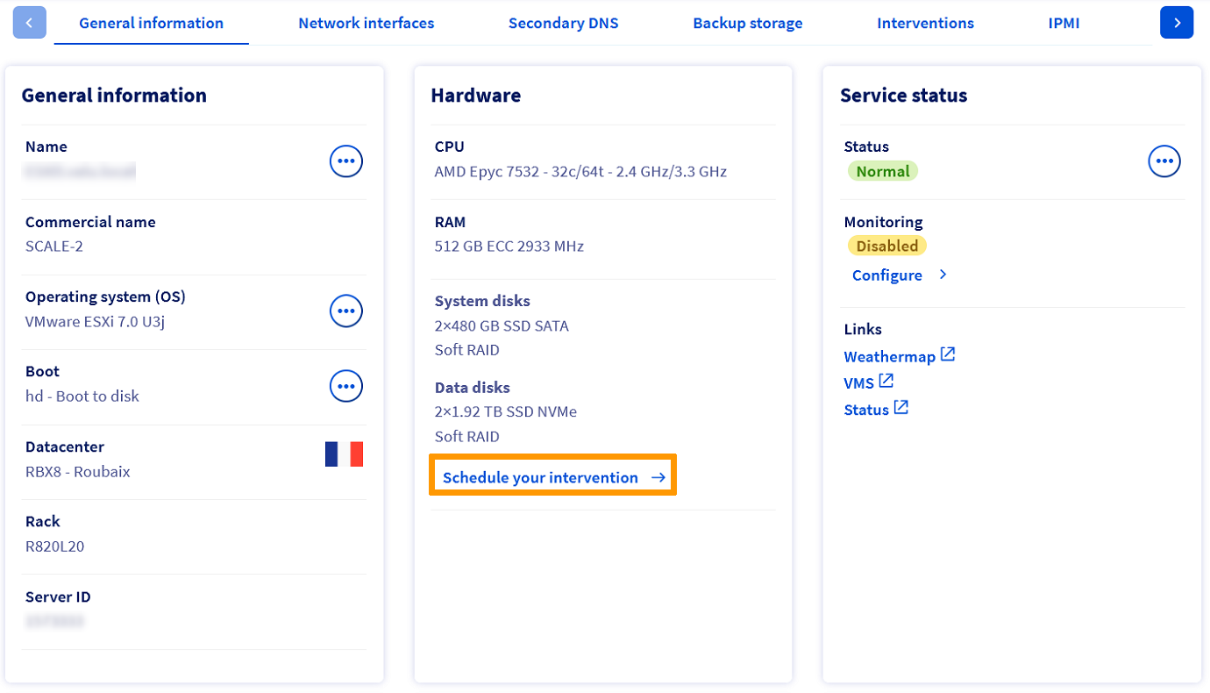
Task: Open the Service status ellipsis menu
Action: 1164,161
